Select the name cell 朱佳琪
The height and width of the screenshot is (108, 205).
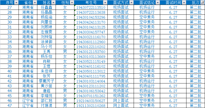click(47, 71)
